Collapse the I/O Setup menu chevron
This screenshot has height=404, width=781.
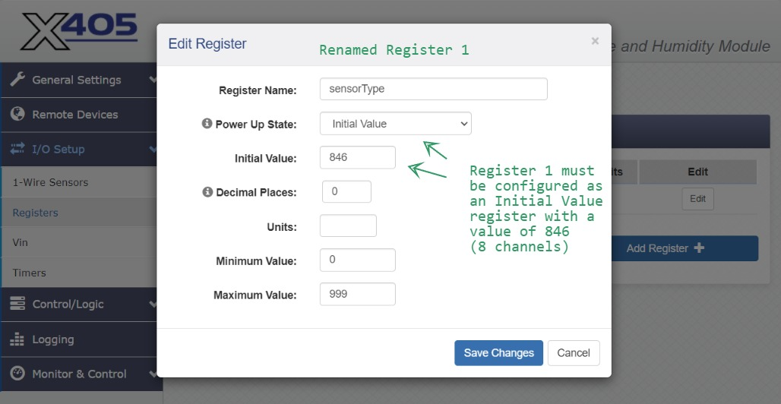(153, 148)
